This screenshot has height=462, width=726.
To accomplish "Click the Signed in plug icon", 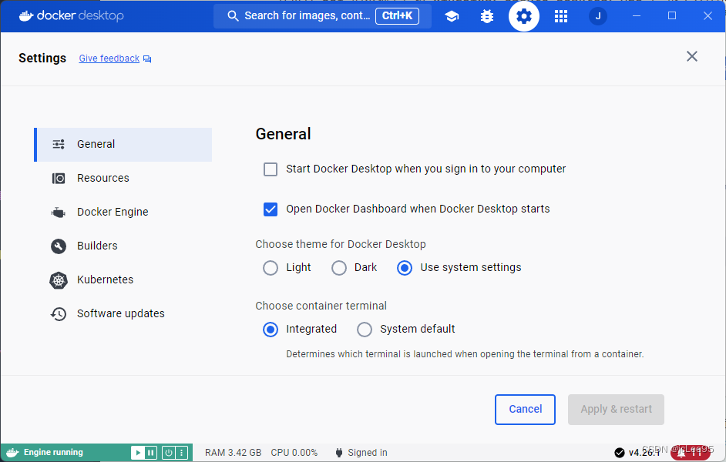I will (x=338, y=453).
